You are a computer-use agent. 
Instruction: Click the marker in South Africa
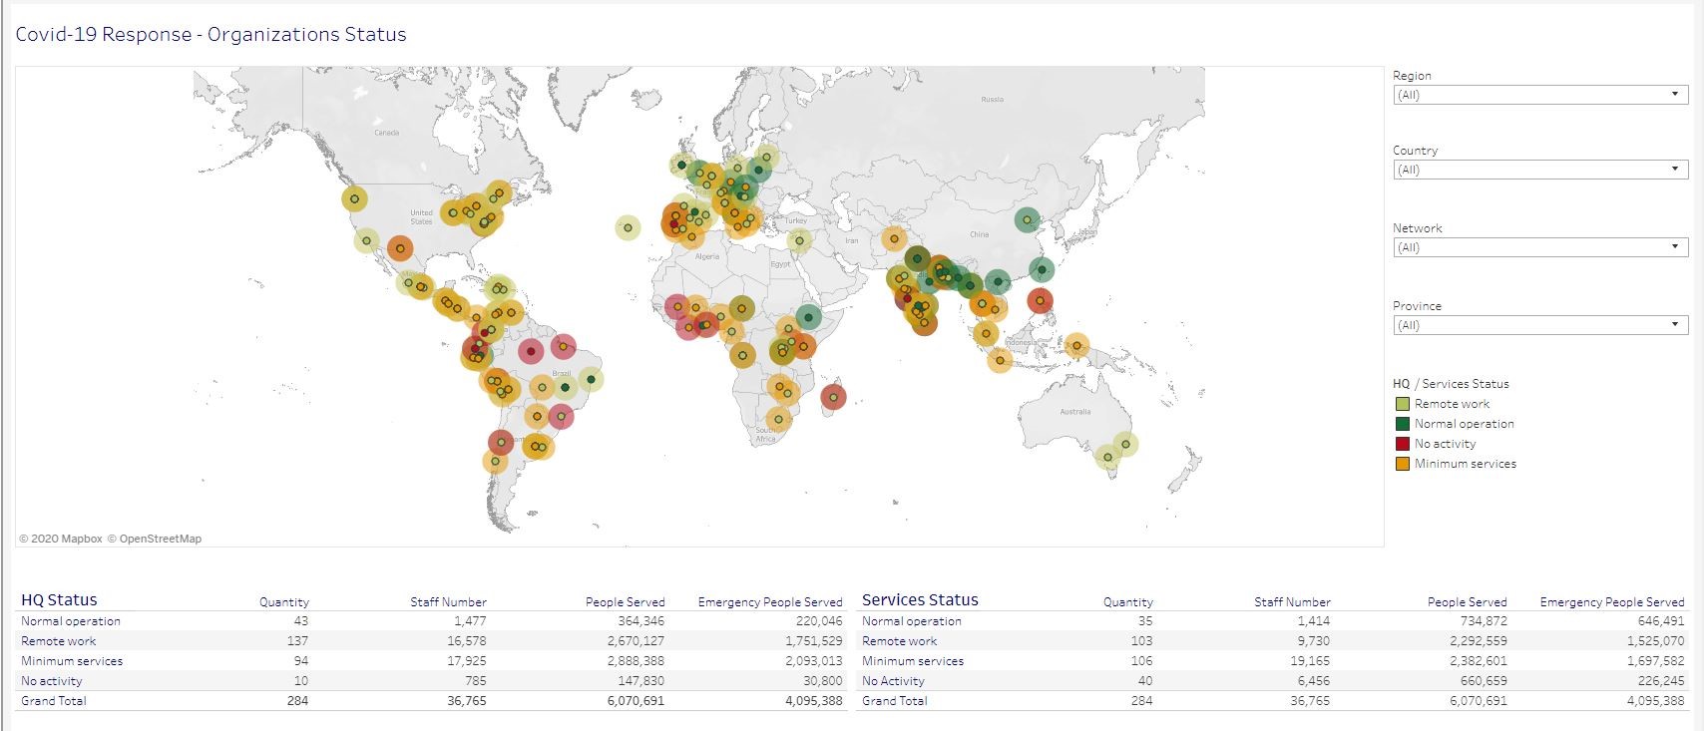pyautogui.click(x=777, y=420)
